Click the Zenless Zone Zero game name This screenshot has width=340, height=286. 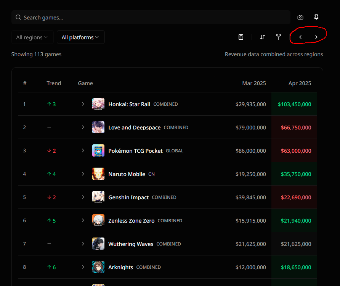(x=132, y=221)
